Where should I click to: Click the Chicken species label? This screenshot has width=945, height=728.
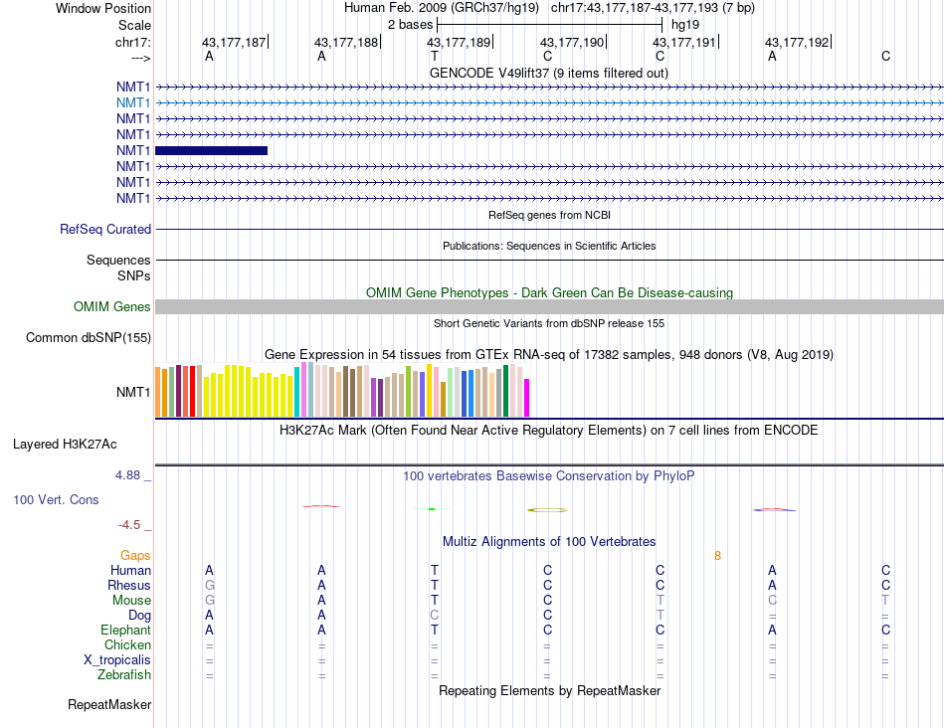pyautogui.click(x=127, y=644)
